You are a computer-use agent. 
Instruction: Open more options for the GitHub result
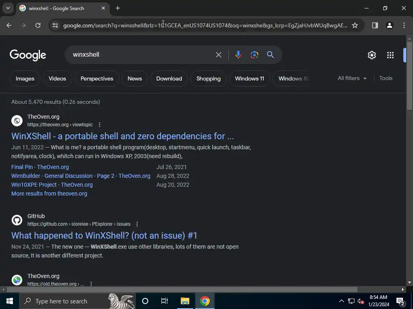coord(137,224)
